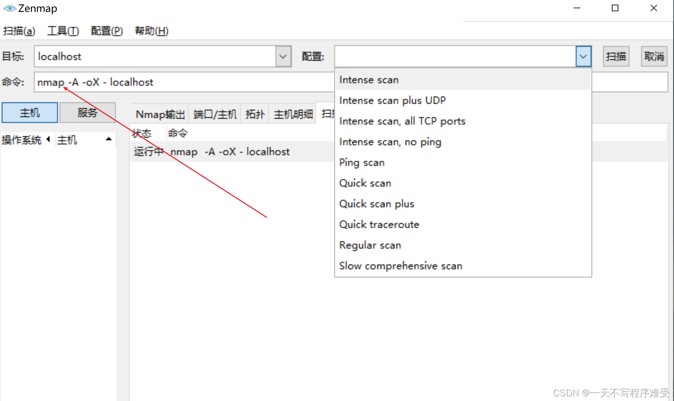Pick Slow comprehensive scan option

click(400, 266)
